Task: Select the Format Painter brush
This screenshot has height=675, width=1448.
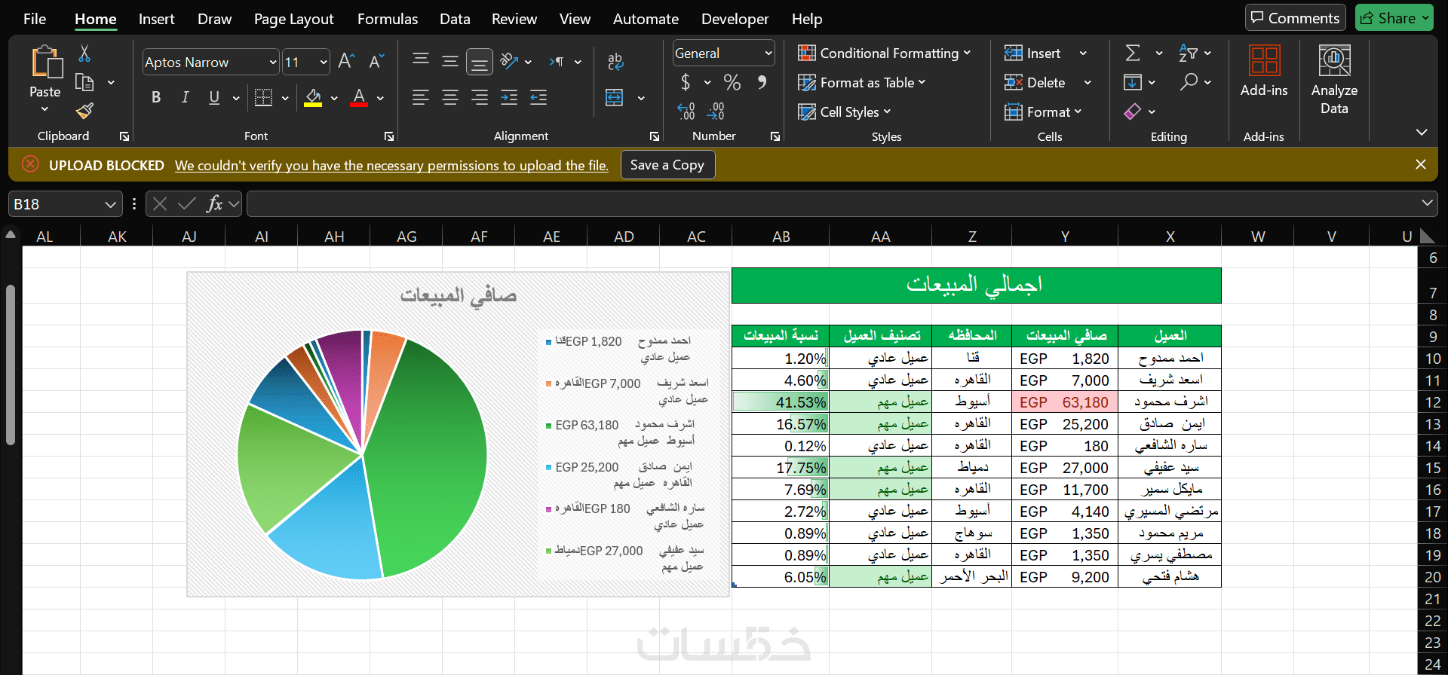Action: [84, 111]
